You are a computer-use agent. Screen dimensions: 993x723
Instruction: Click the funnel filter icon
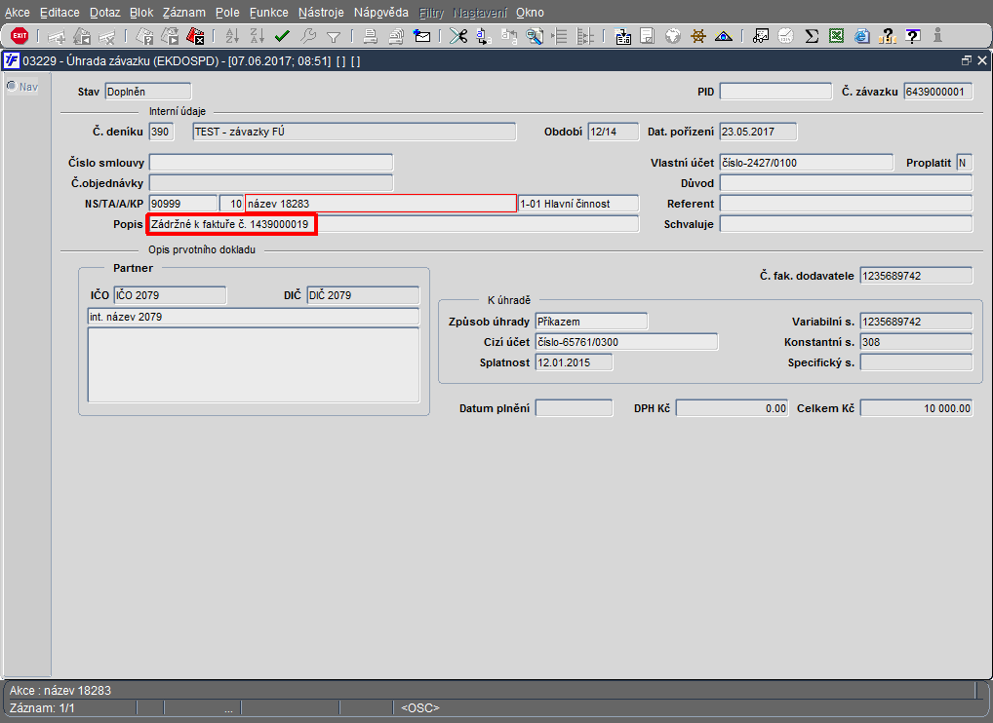pyautogui.click(x=333, y=37)
